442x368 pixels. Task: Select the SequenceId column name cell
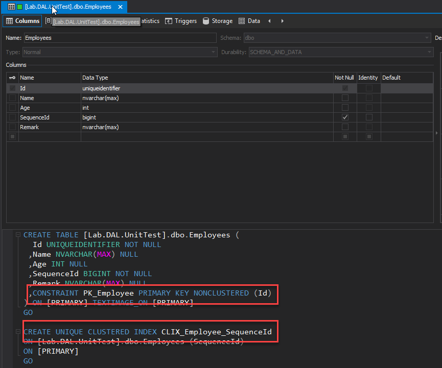coord(50,117)
